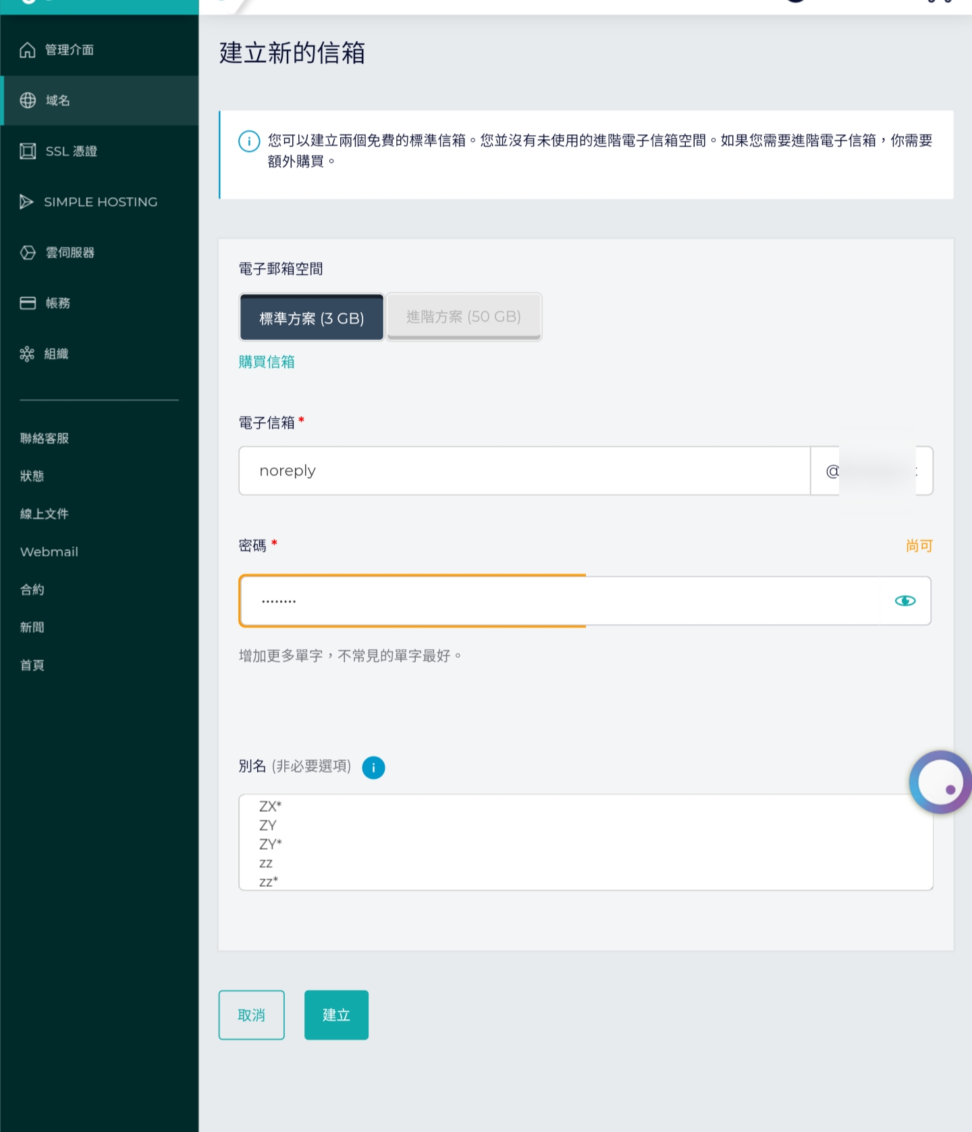Viewport: 972px width, 1132px height.
Task: Open 組織 menu item
Action: (99, 354)
